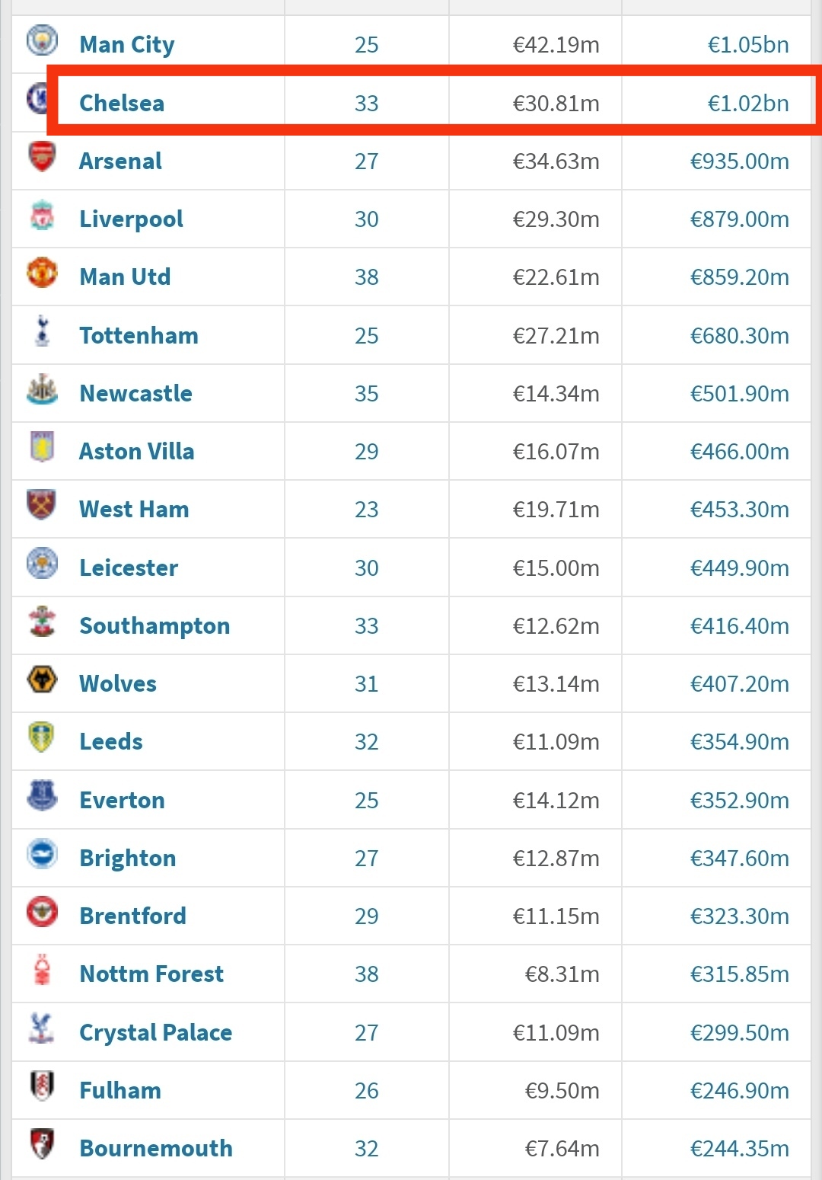Click the Bournemouth club crest
Screen dimensions: 822x1180
point(42,1144)
